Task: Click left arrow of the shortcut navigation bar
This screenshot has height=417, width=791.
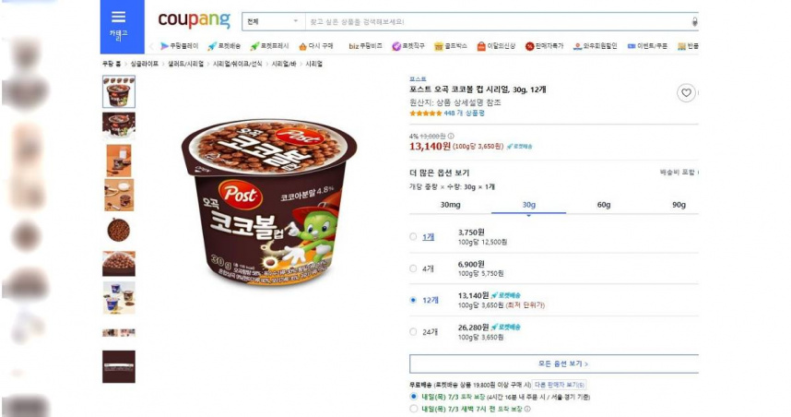Action: tap(151, 46)
